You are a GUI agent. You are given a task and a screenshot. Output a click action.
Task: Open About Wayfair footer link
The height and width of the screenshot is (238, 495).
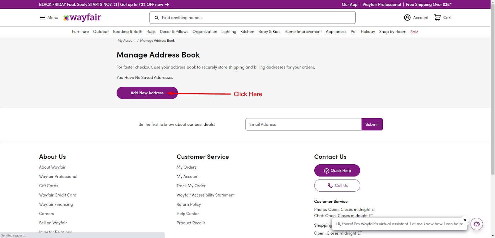pos(52,167)
